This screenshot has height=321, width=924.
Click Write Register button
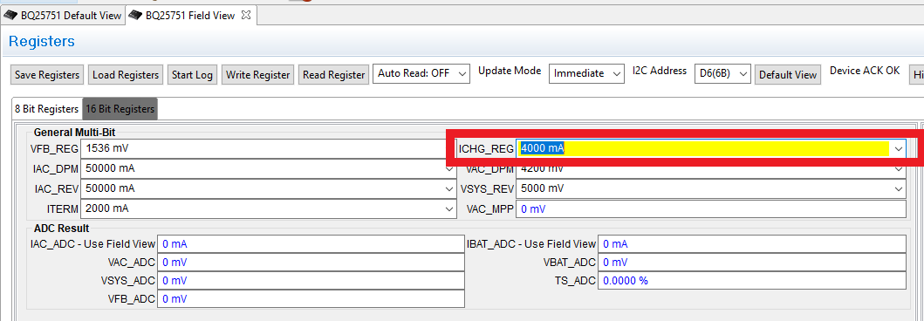click(x=257, y=75)
